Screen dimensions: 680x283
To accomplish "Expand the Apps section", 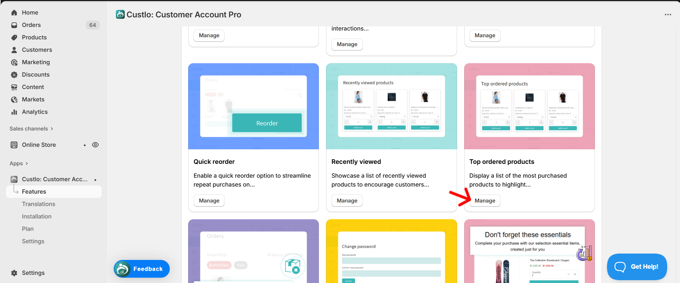I will [18, 163].
